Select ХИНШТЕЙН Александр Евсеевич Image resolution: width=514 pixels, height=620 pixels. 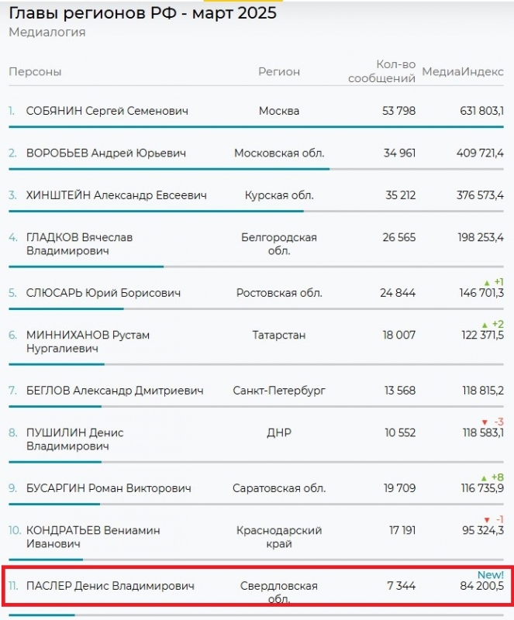click(x=116, y=195)
